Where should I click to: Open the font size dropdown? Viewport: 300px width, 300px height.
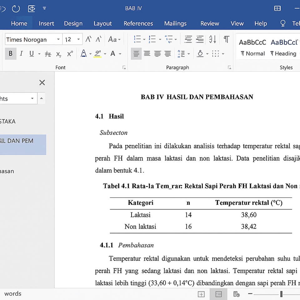click(x=78, y=39)
